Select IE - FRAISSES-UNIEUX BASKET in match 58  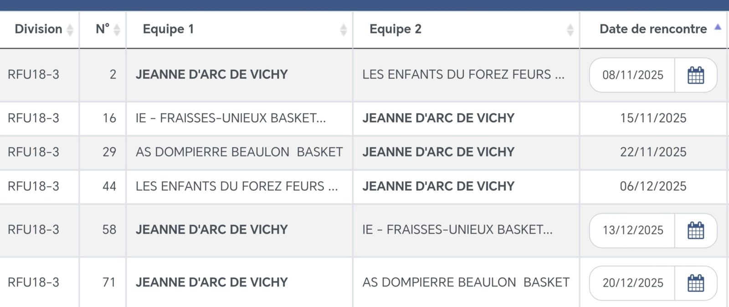click(x=457, y=229)
